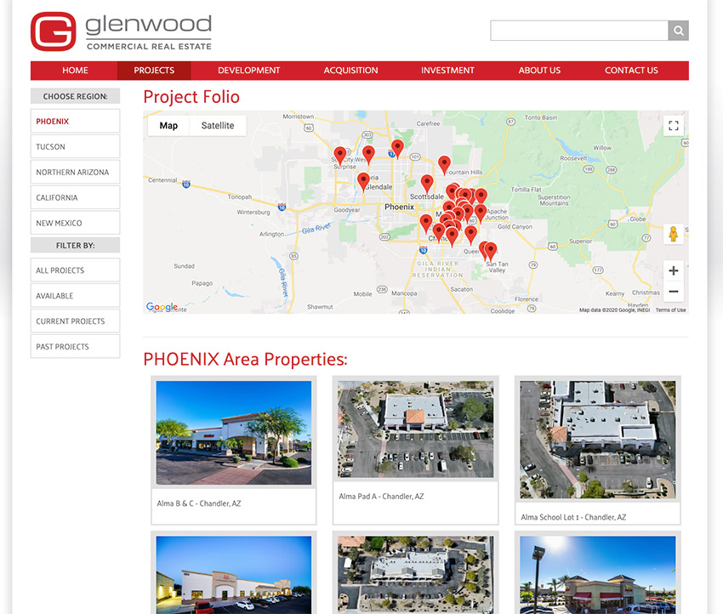The width and height of the screenshot is (723, 614).
Task: Switch to the Map tab on the map
Action: (x=168, y=125)
